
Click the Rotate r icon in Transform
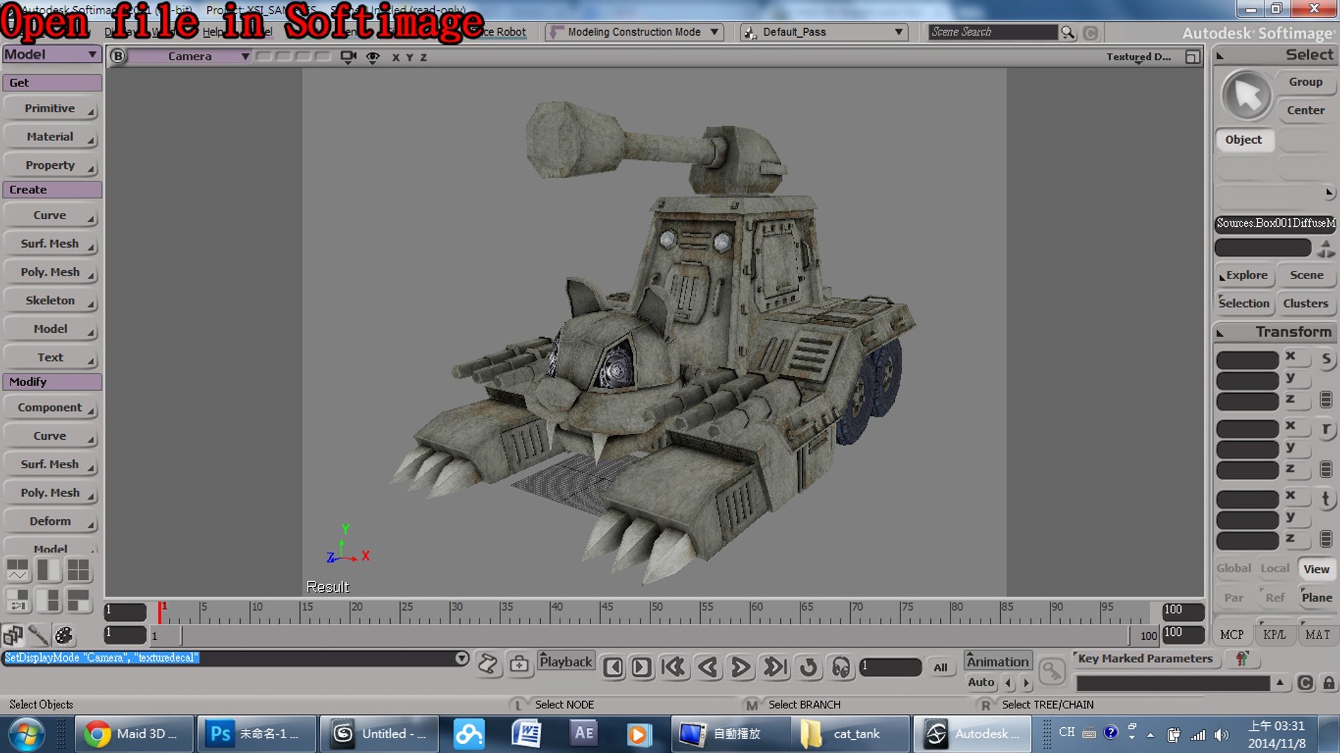coord(1326,428)
